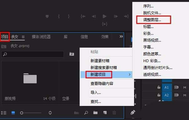Mute track A1 with M button

click(x=185, y=87)
